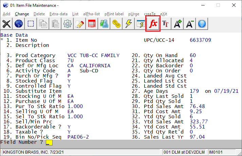The width and height of the screenshot is (242, 156).
Task: Click the Substitute Item field label
Action: point(38,91)
